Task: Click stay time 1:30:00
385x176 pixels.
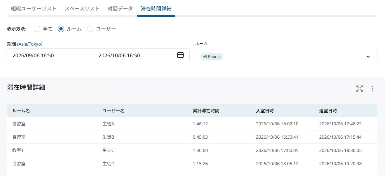Action: (x=200, y=150)
